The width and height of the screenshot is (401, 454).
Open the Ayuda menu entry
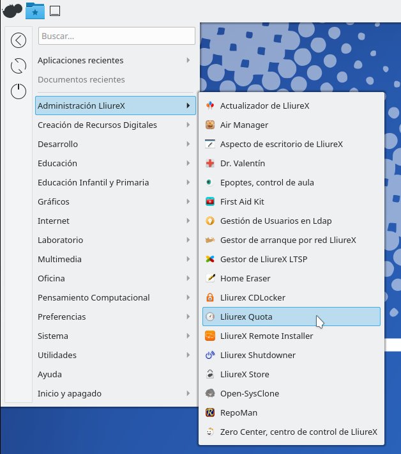click(x=116, y=374)
